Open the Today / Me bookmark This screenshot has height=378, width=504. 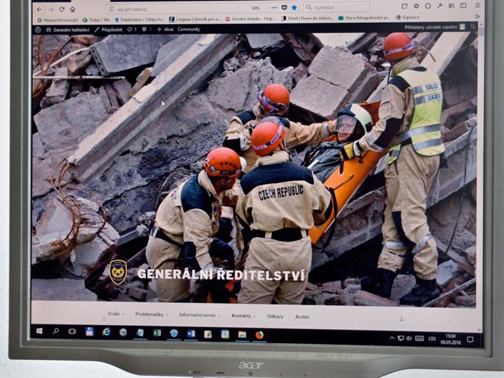click(96, 20)
